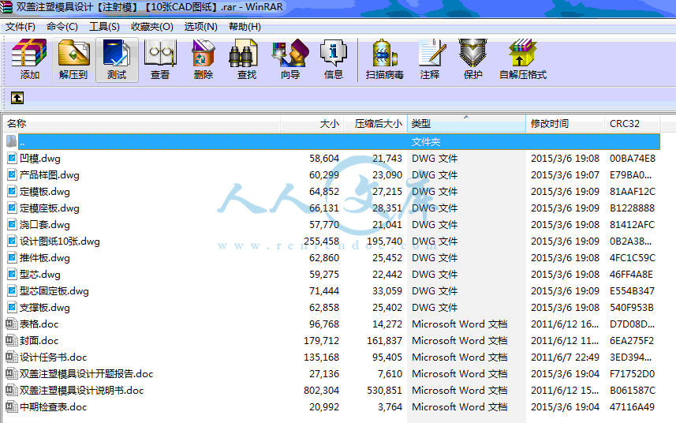Open the 查看 (View) tool
The height and width of the screenshot is (423, 676).
[x=160, y=54]
